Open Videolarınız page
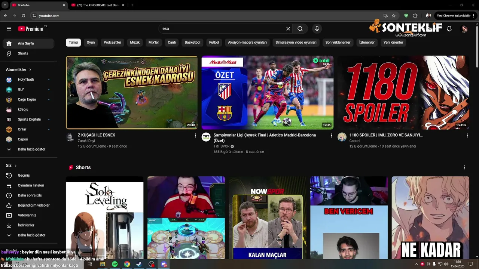 (x=28, y=215)
